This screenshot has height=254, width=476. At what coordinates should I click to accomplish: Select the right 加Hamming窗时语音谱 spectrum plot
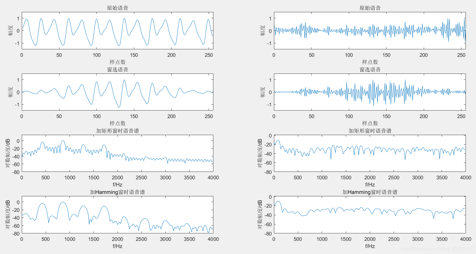tap(370, 215)
